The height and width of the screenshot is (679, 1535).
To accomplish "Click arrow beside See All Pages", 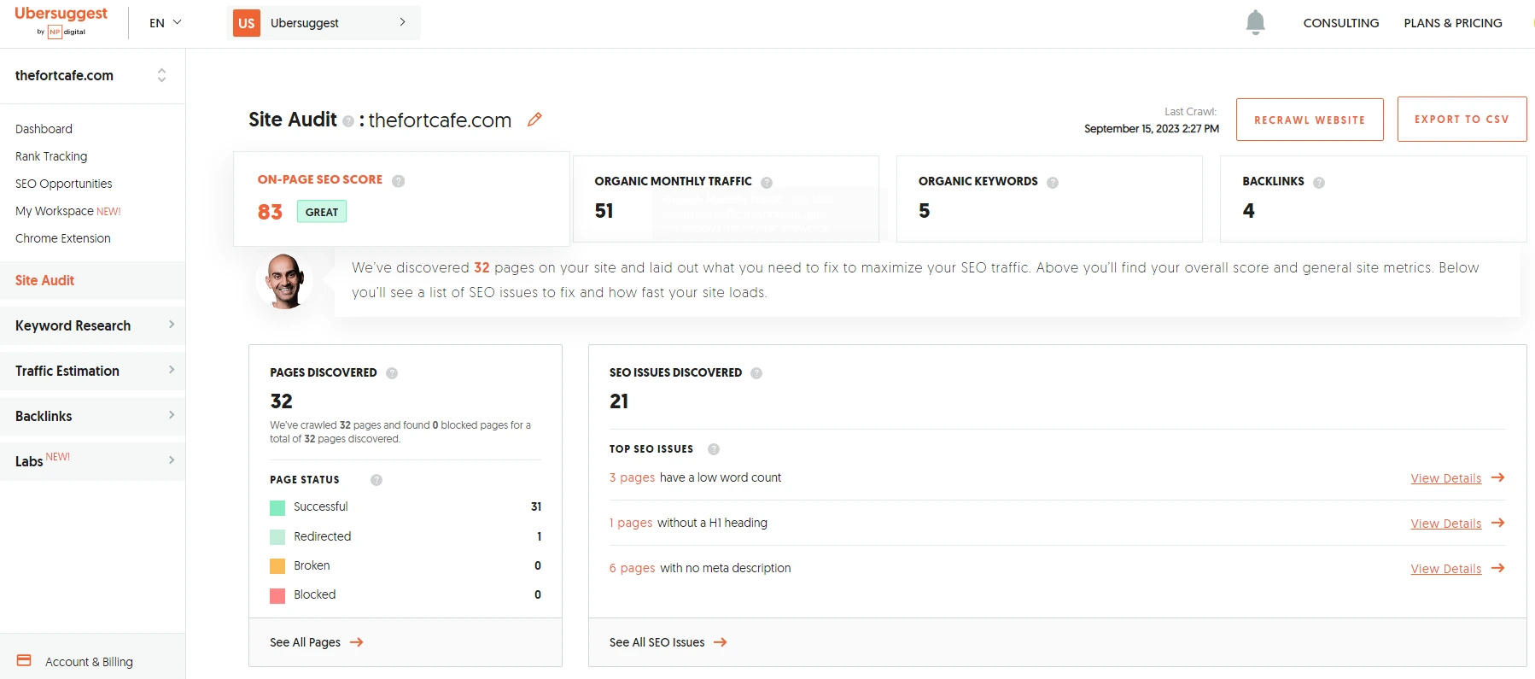I will pos(357,642).
